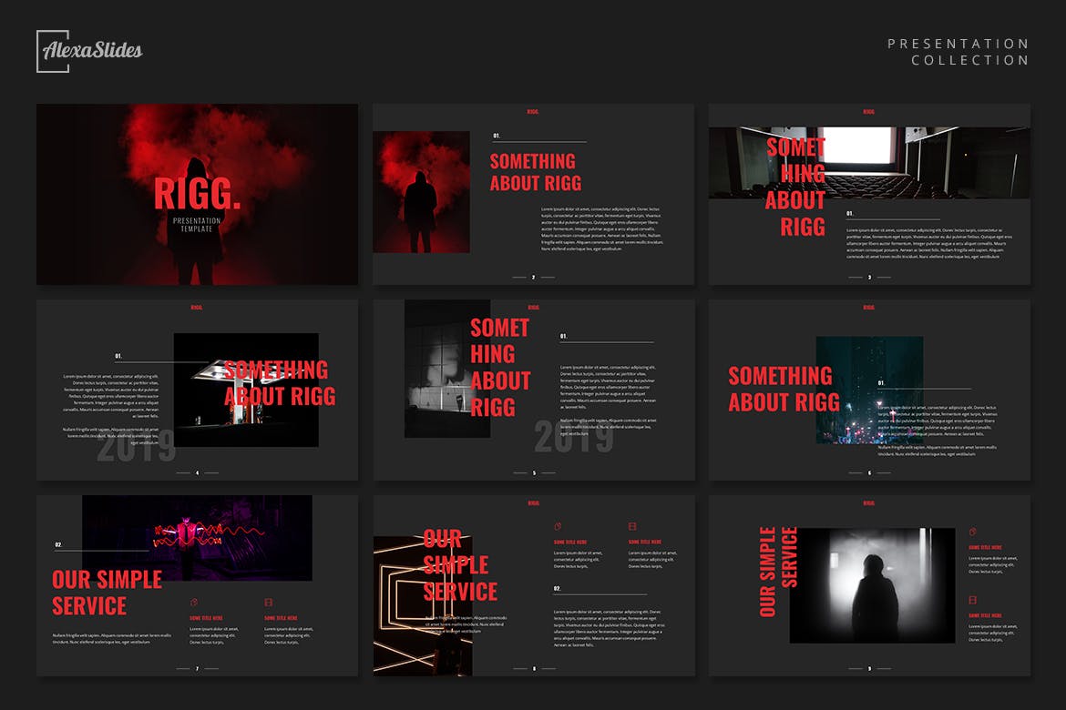The width and height of the screenshot is (1066, 710).
Task: Click the neon light painting photo on slide 7
Action: coord(197,537)
